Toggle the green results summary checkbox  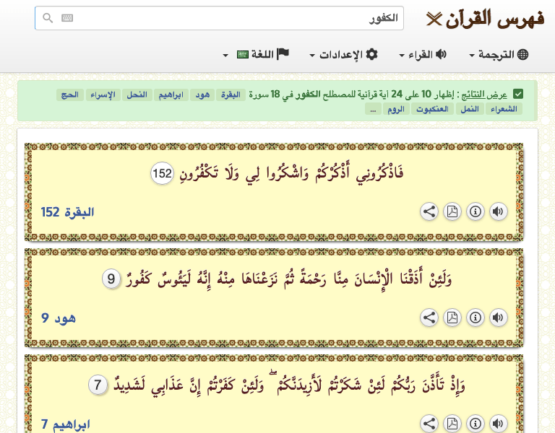pos(518,95)
